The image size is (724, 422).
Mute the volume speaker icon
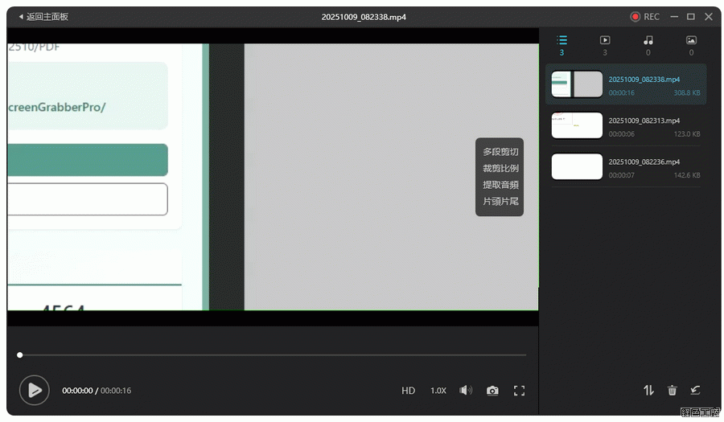(x=465, y=391)
